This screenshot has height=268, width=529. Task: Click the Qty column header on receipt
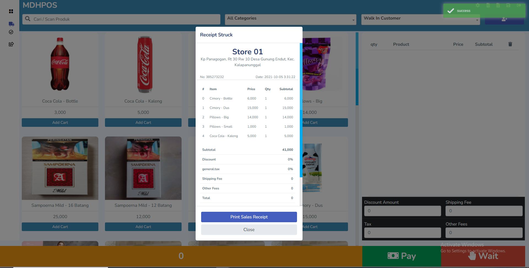(268, 89)
